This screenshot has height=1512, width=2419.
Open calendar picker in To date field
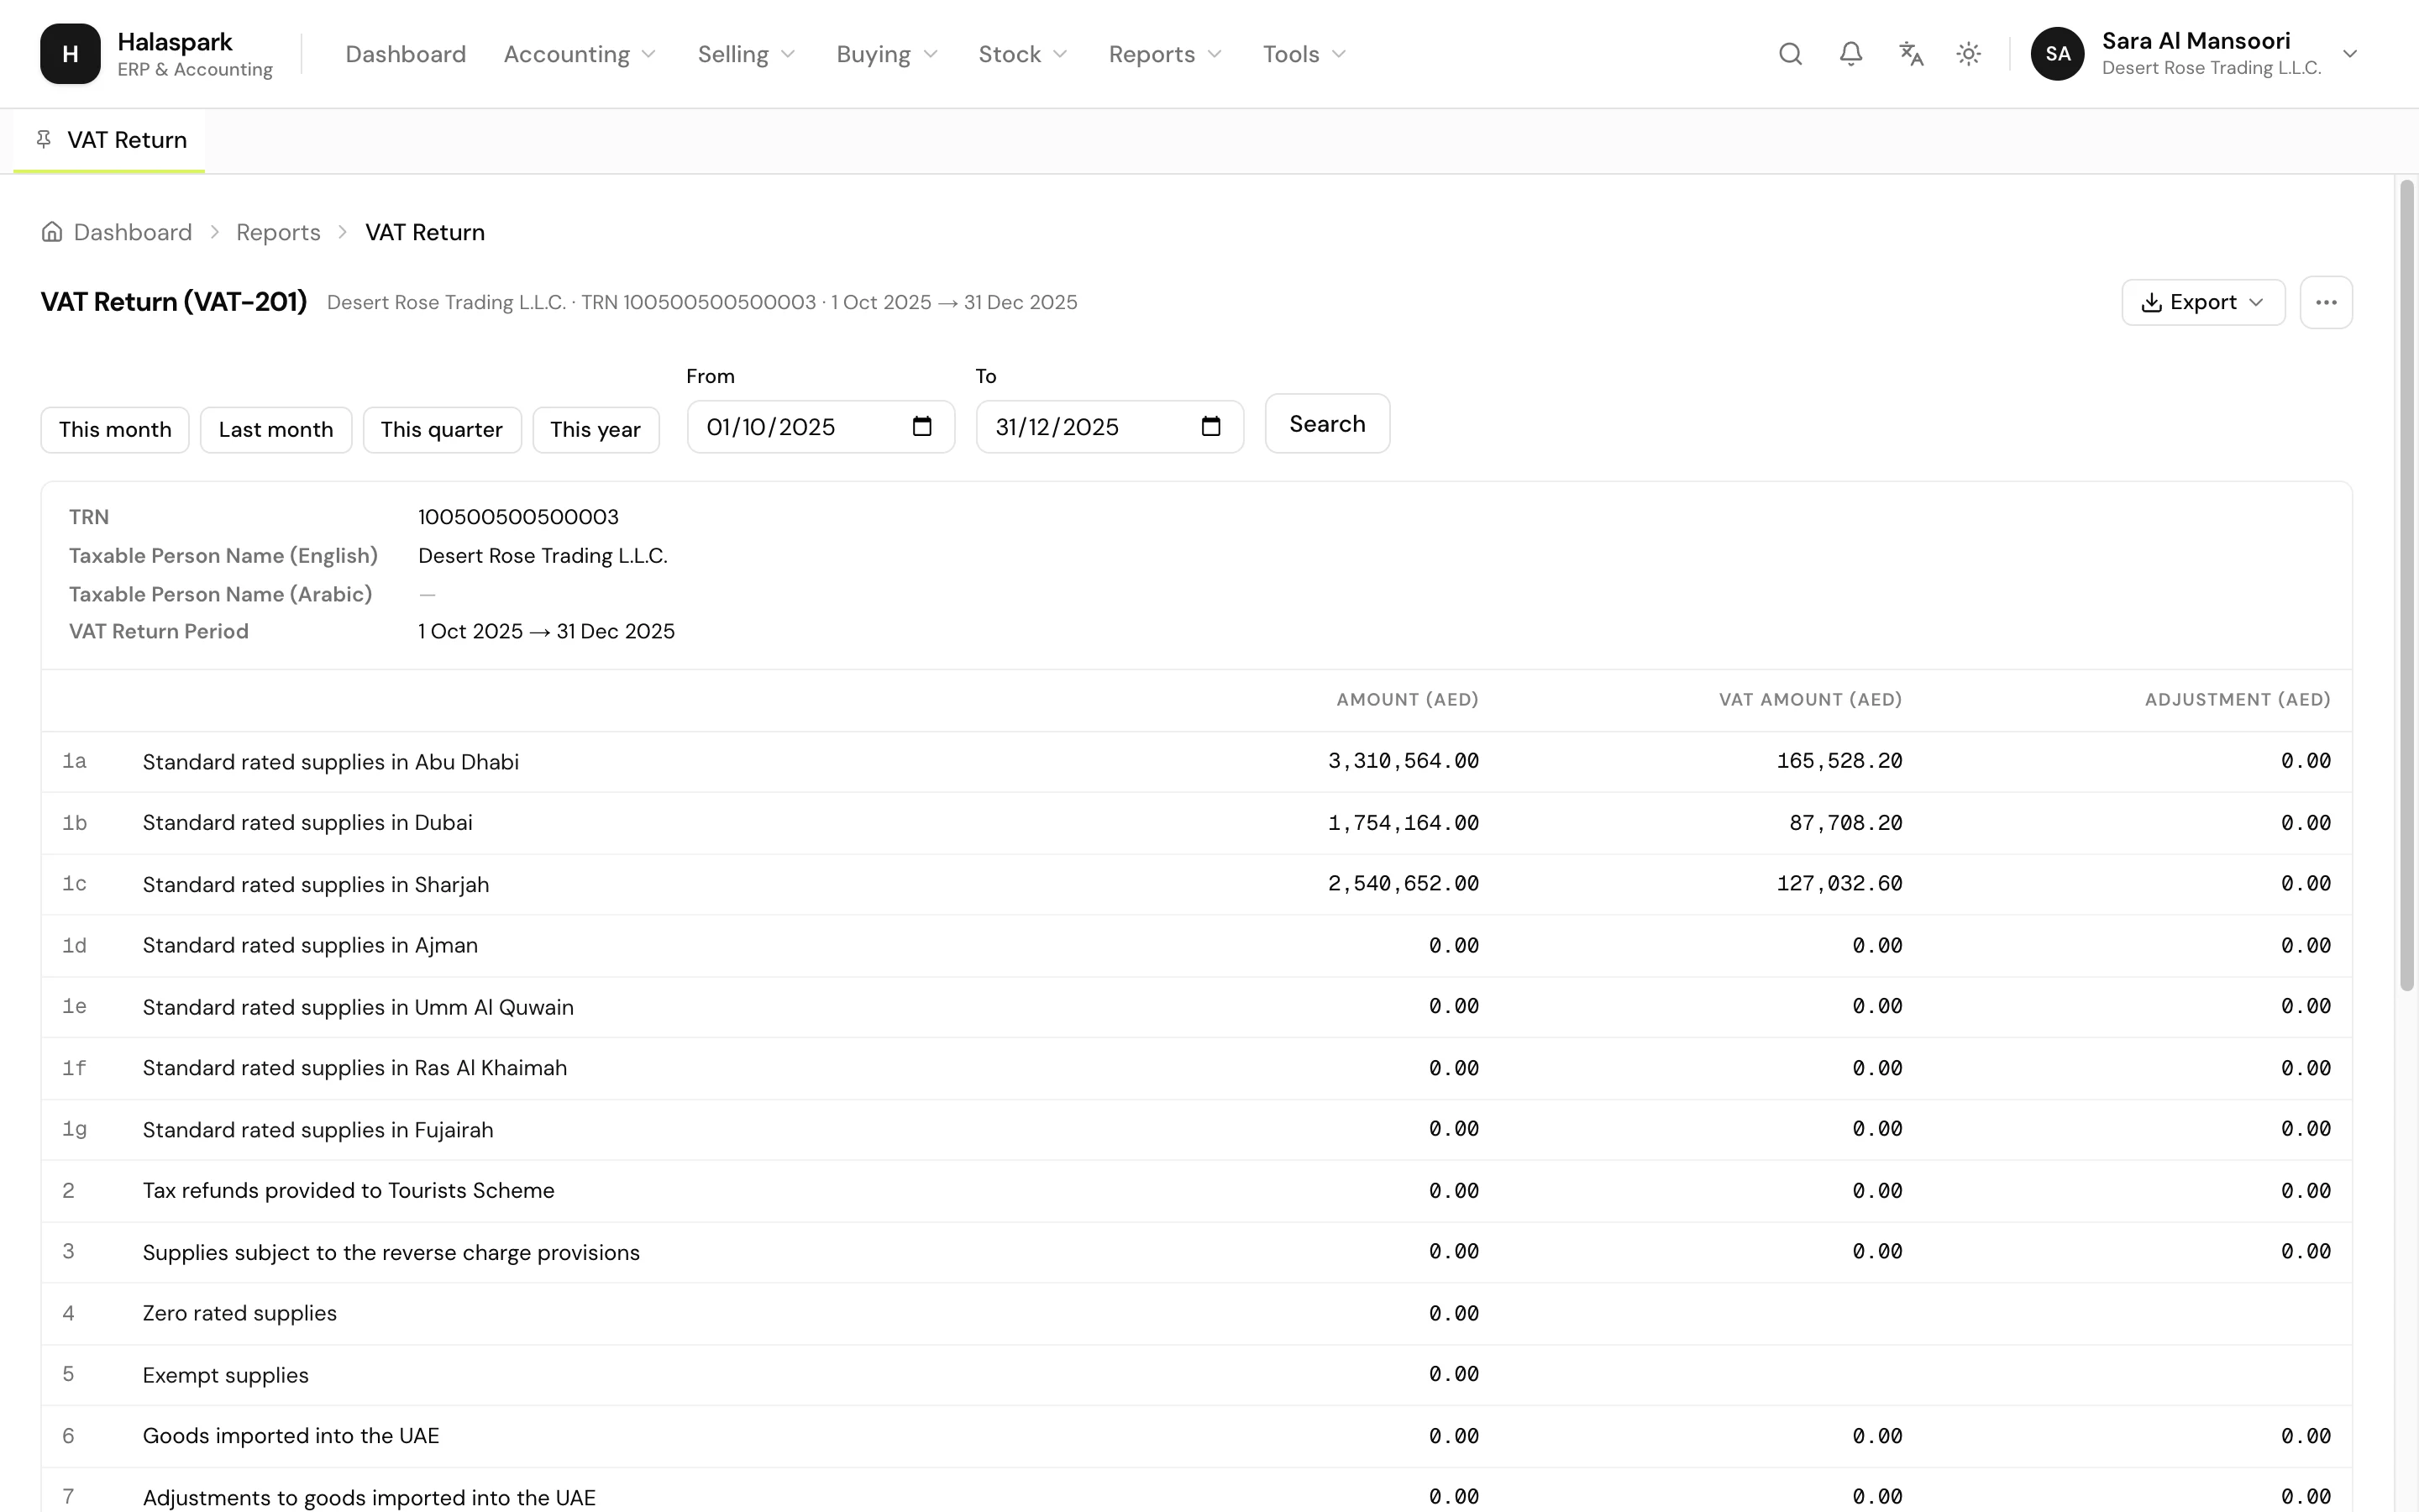1210,427
